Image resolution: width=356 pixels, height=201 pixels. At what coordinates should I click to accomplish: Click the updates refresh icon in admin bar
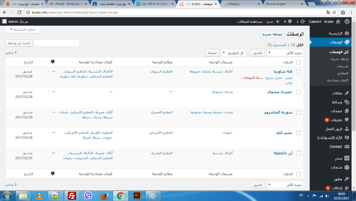(302, 22)
